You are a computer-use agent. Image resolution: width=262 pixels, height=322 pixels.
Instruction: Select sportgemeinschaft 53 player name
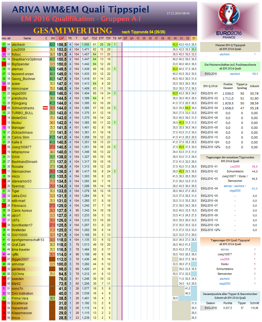tap(28, 240)
